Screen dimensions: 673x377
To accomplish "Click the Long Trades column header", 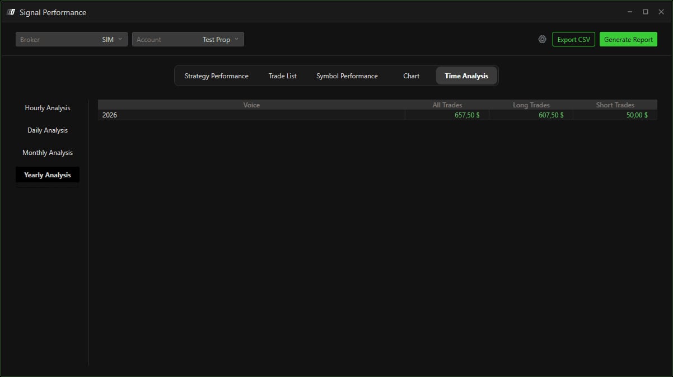I will pos(531,105).
